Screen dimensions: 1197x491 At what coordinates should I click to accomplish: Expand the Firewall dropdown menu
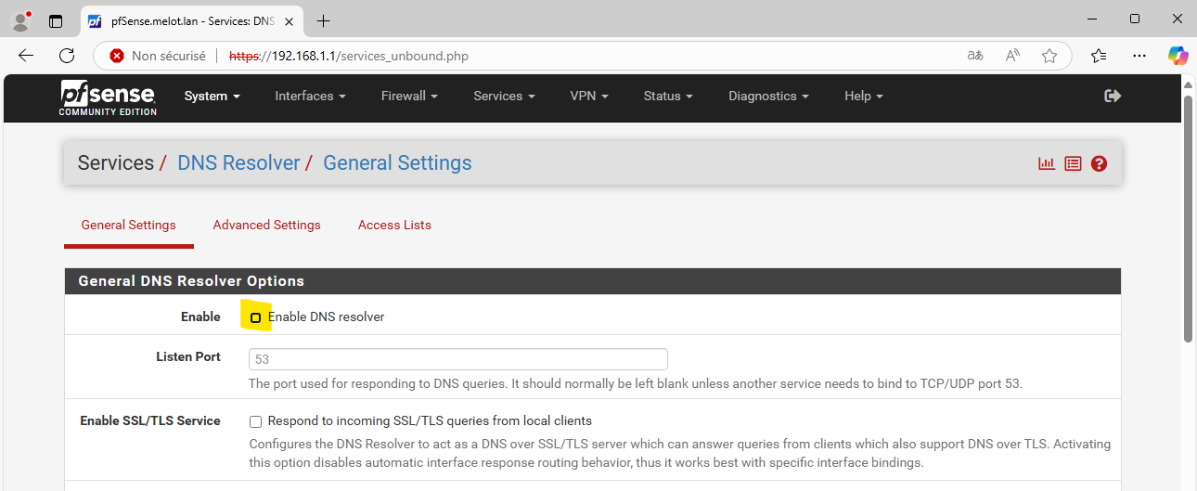click(409, 96)
